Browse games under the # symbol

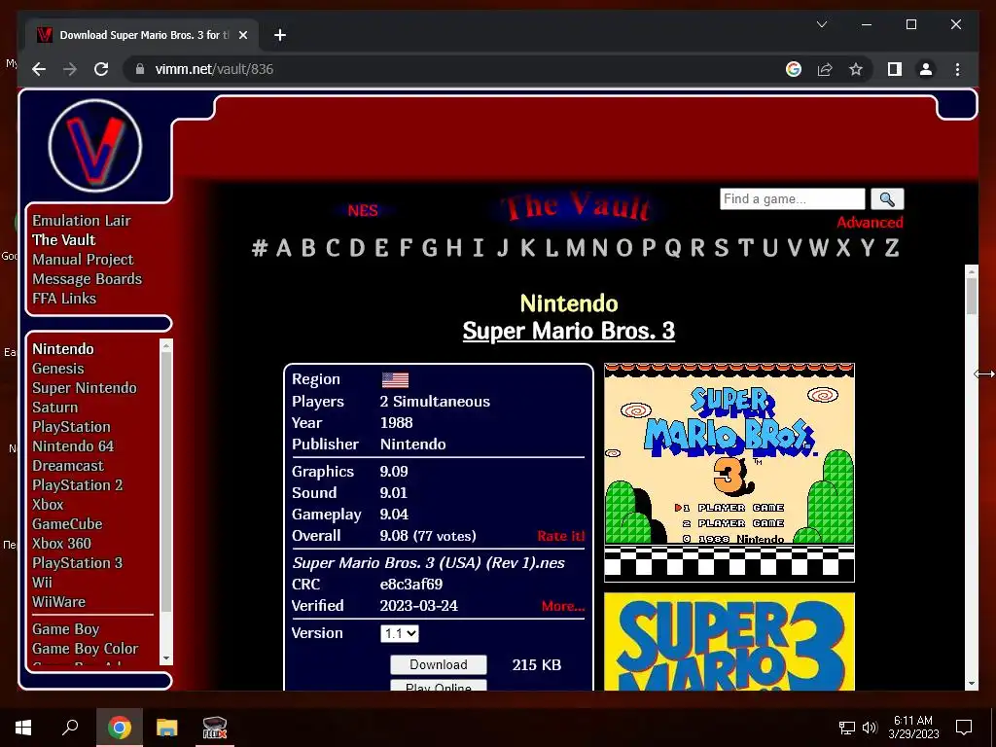click(259, 248)
